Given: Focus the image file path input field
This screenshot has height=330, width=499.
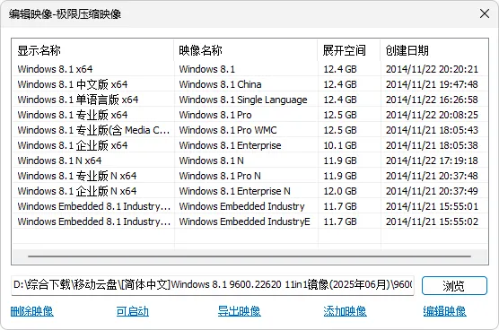Looking at the screenshot, I should tap(213, 284).
